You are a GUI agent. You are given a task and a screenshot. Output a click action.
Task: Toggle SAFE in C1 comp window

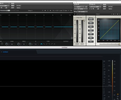coord(104,9)
